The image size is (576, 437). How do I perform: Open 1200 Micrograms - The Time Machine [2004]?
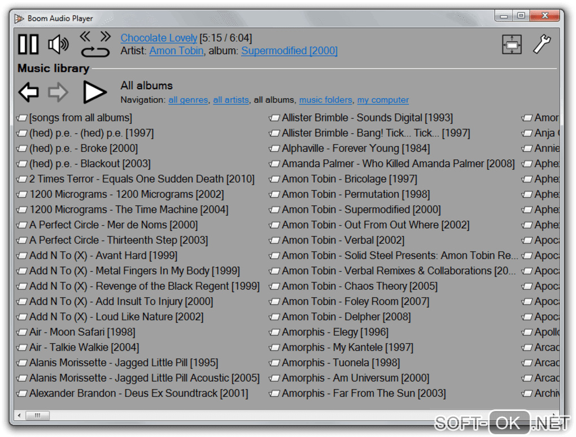(x=123, y=209)
